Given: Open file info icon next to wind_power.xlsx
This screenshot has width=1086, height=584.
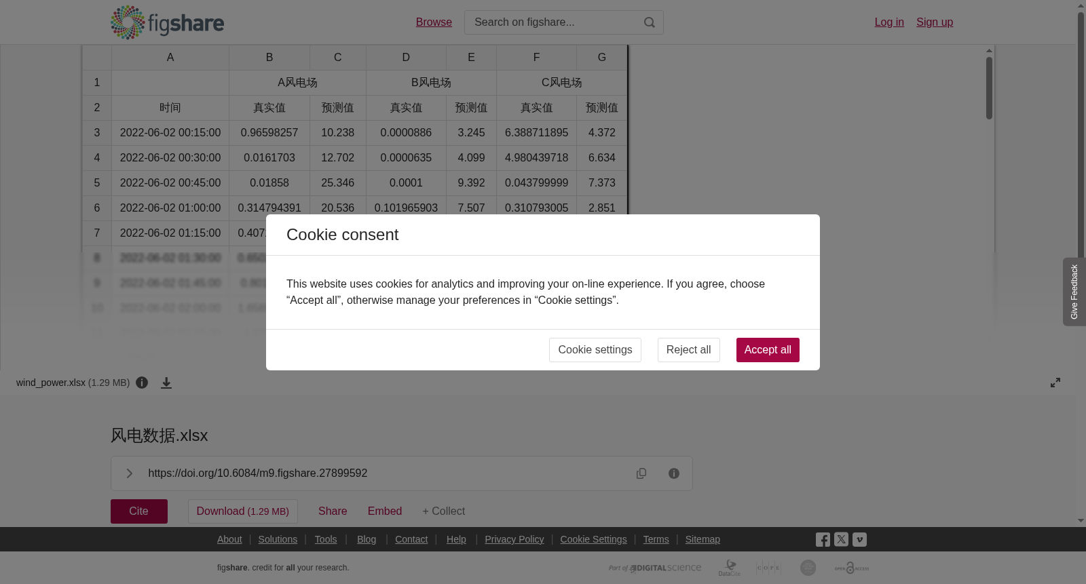Looking at the screenshot, I should pos(142,383).
